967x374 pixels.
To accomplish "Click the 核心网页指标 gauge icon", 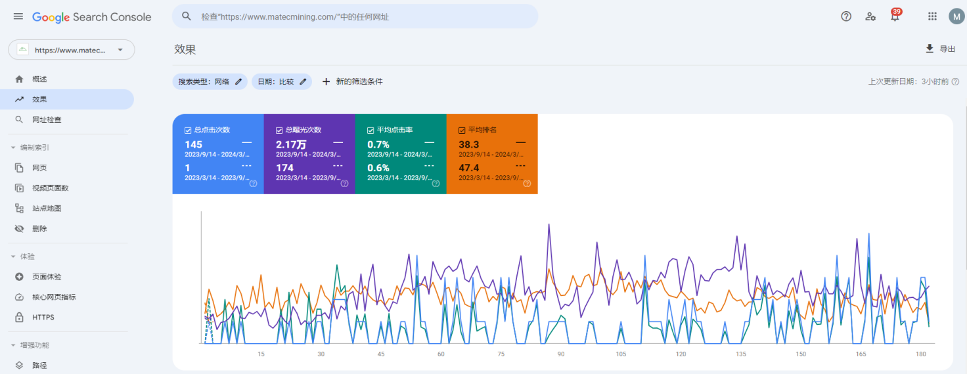I will 19,297.
